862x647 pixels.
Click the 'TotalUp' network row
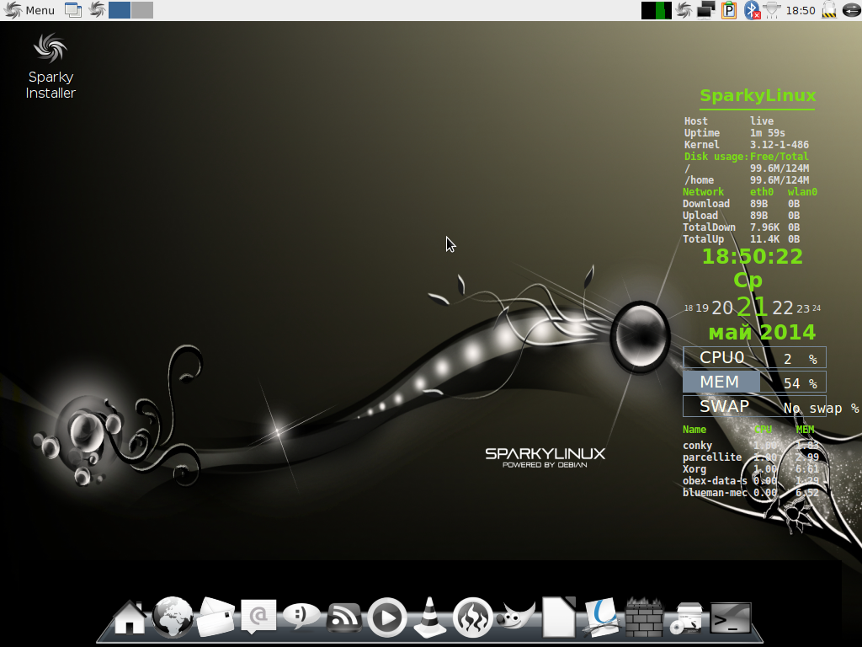coord(741,239)
